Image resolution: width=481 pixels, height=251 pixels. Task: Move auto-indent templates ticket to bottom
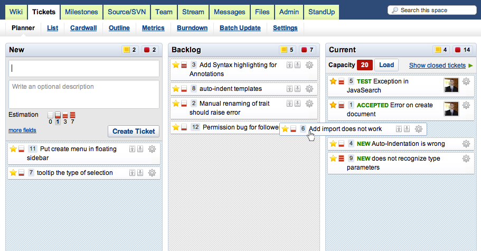tap(298, 89)
